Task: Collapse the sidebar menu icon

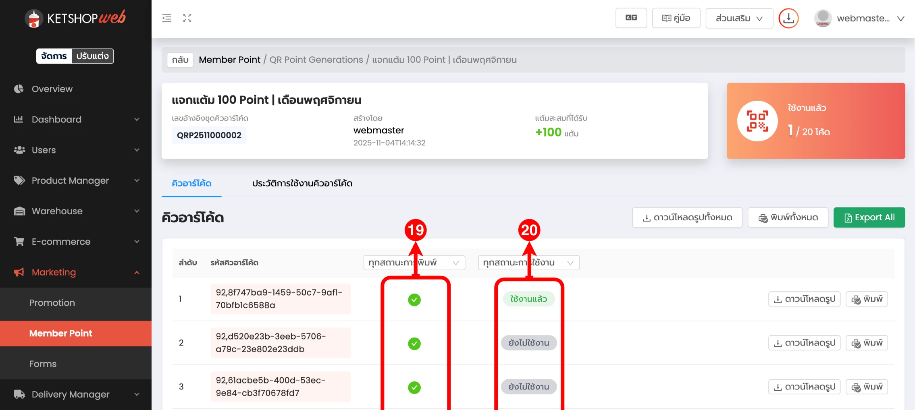Action: tap(166, 18)
